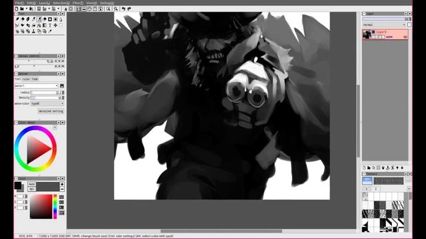Open the File menu
Viewport: 426px width, 239px height.
(19, 3)
